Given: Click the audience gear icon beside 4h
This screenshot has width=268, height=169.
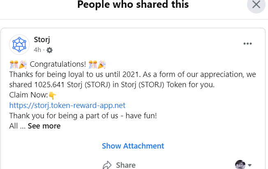Looking at the screenshot, I should click(x=50, y=50).
